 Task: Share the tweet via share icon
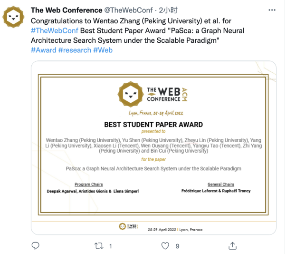(232, 245)
